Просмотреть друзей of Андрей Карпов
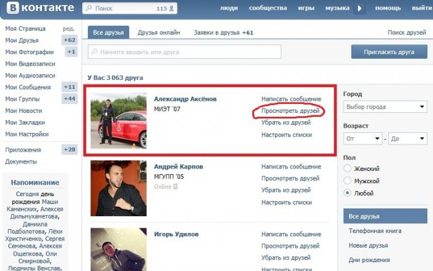 [x=290, y=178]
